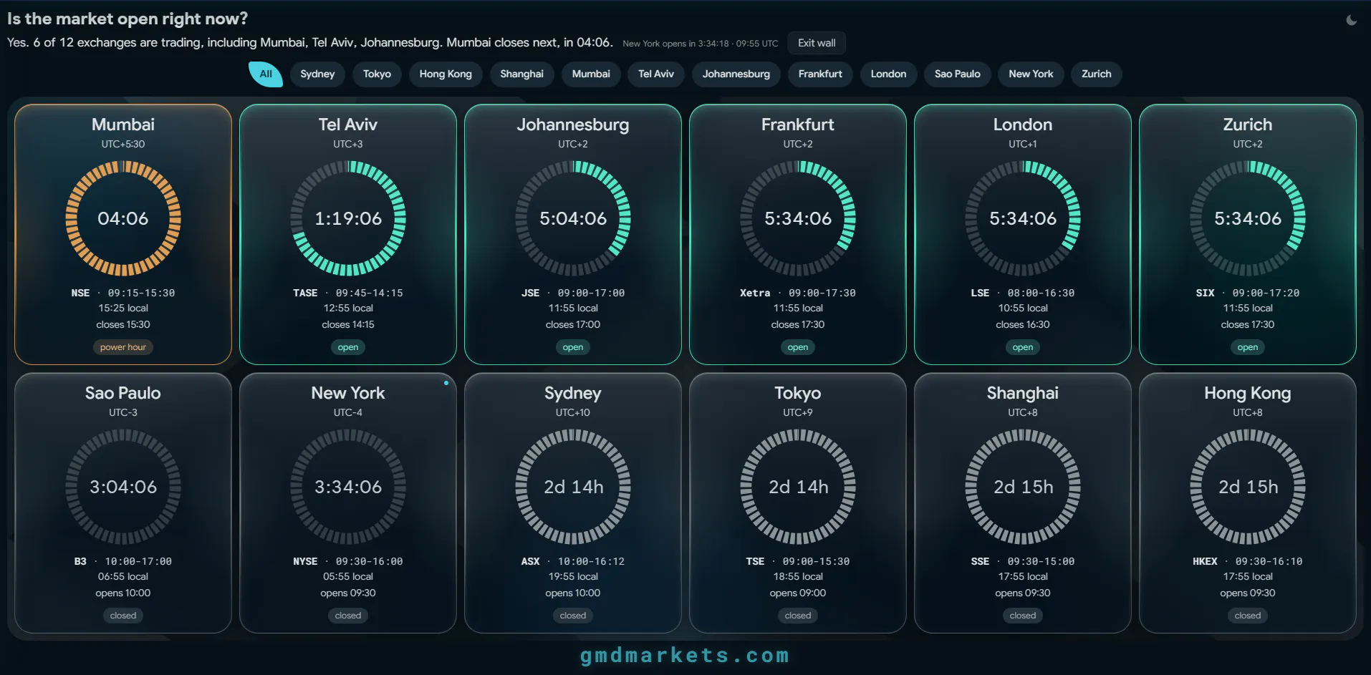The height and width of the screenshot is (675, 1371).
Task: Open the Johannesburg 5:04:06 countdown dial
Action: (573, 218)
